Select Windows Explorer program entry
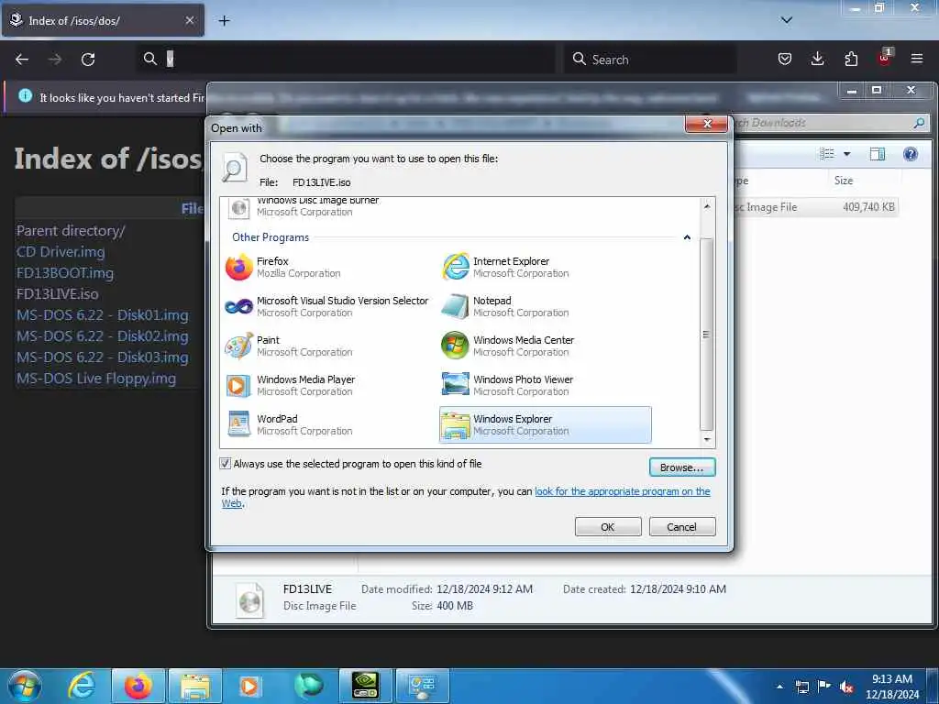This screenshot has height=704, width=939. [545, 424]
